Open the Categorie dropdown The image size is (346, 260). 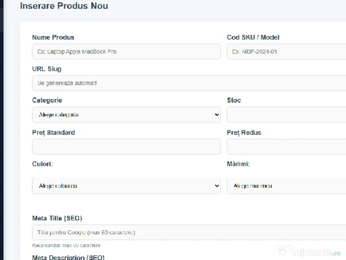click(x=126, y=115)
